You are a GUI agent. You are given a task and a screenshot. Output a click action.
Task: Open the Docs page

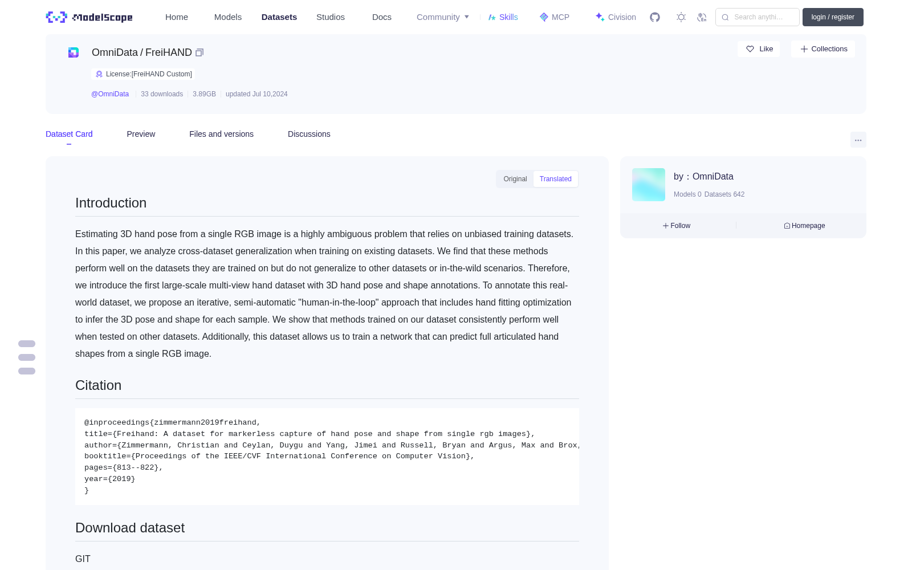pyautogui.click(x=382, y=17)
